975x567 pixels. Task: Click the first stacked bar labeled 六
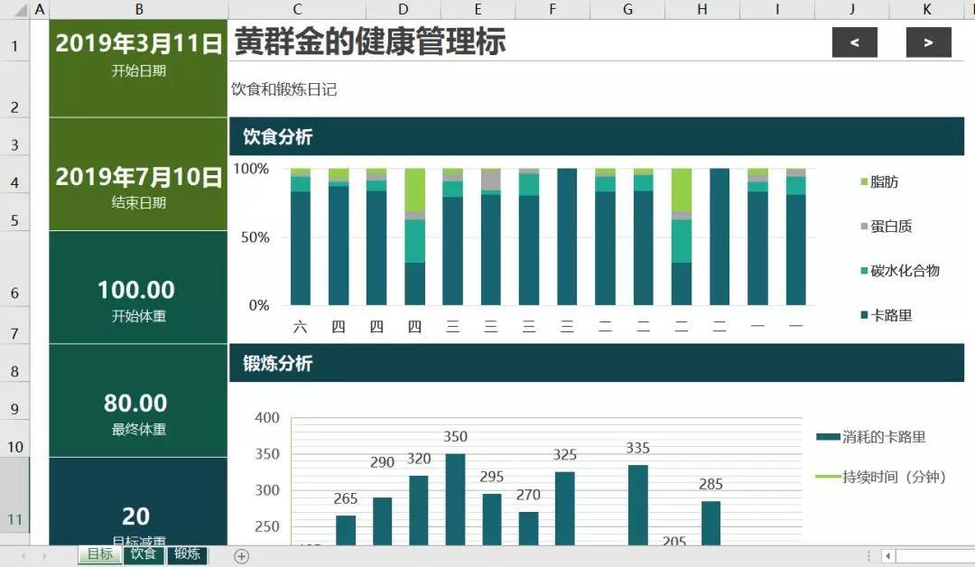coord(301,237)
